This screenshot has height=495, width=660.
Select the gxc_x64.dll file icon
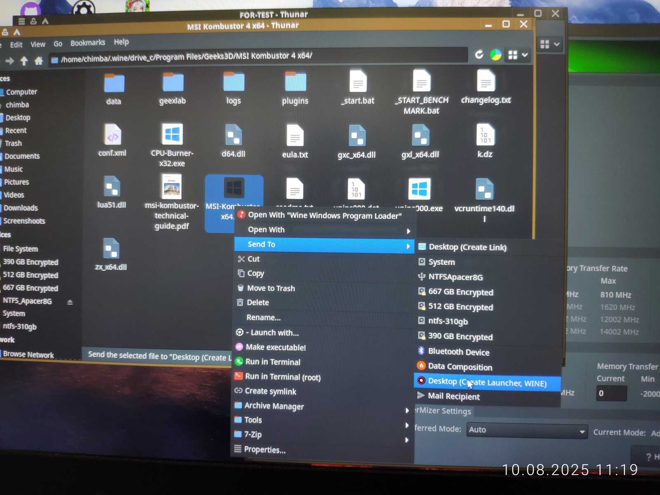(x=357, y=136)
